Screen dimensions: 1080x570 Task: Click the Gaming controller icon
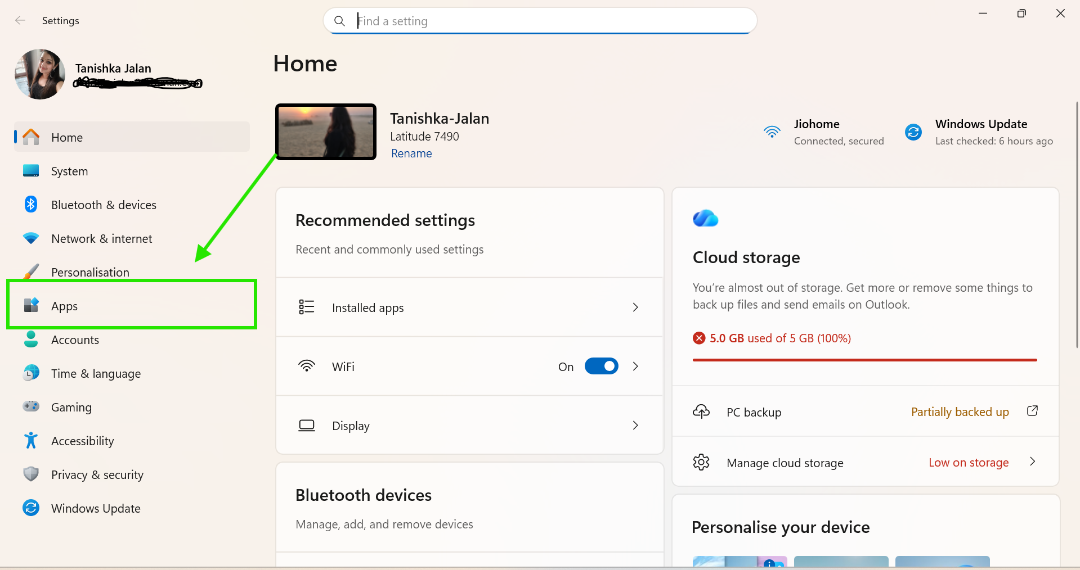tap(31, 406)
